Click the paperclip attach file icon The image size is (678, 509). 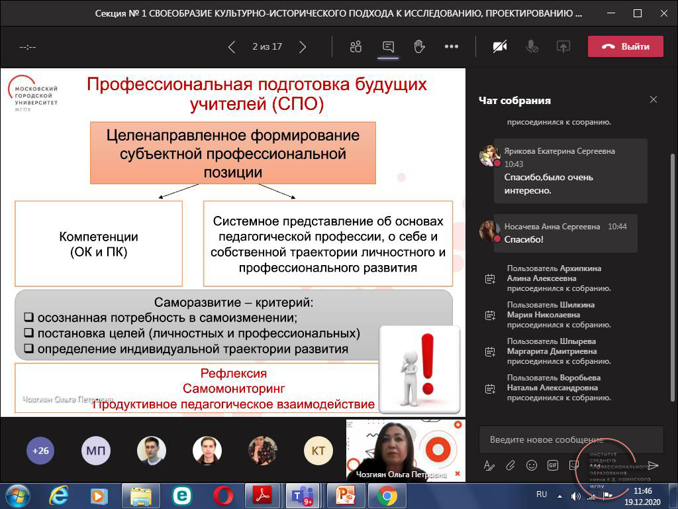(x=510, y=465)
